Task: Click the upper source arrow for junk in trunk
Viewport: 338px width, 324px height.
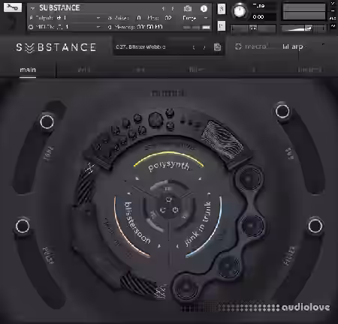Action: pyautogui.click(x=209, y=193)
